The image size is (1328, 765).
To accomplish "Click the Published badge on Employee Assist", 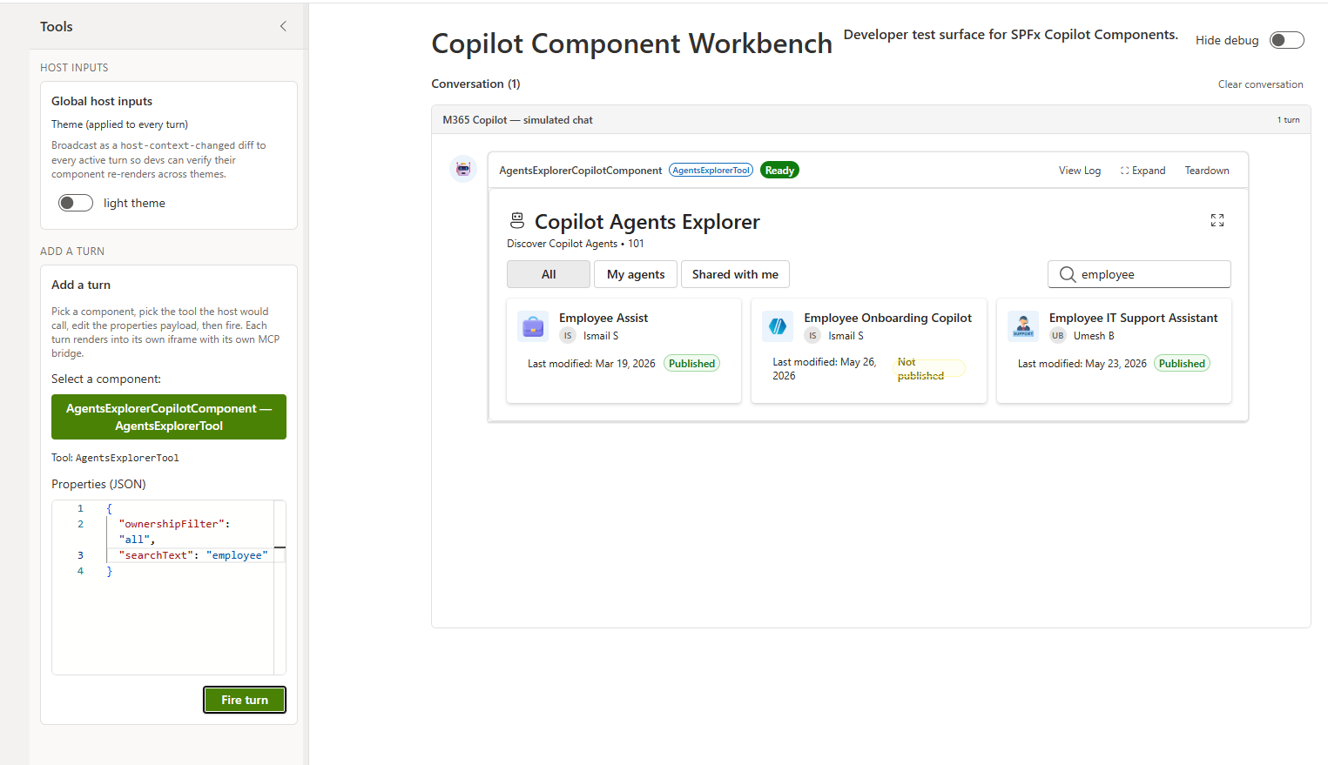I will (x=691, y=364).
